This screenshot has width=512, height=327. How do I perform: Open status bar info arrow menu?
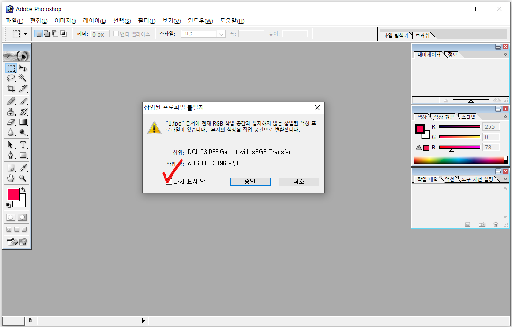coord(143,320)
